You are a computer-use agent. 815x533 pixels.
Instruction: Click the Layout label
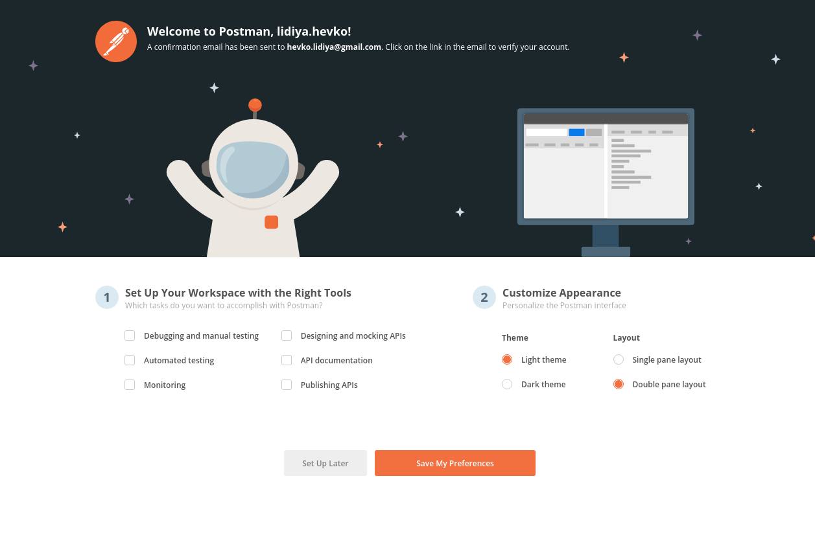626,337
